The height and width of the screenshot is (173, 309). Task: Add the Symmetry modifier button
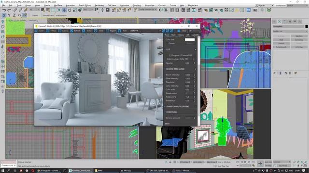[299, 40]
